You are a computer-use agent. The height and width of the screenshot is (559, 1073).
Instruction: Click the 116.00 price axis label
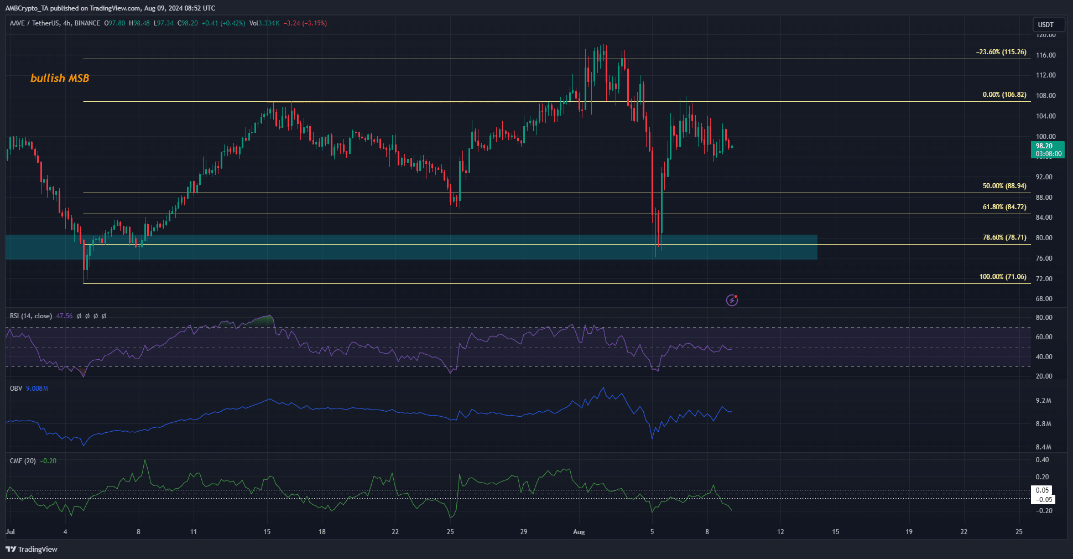[1045, 55]
